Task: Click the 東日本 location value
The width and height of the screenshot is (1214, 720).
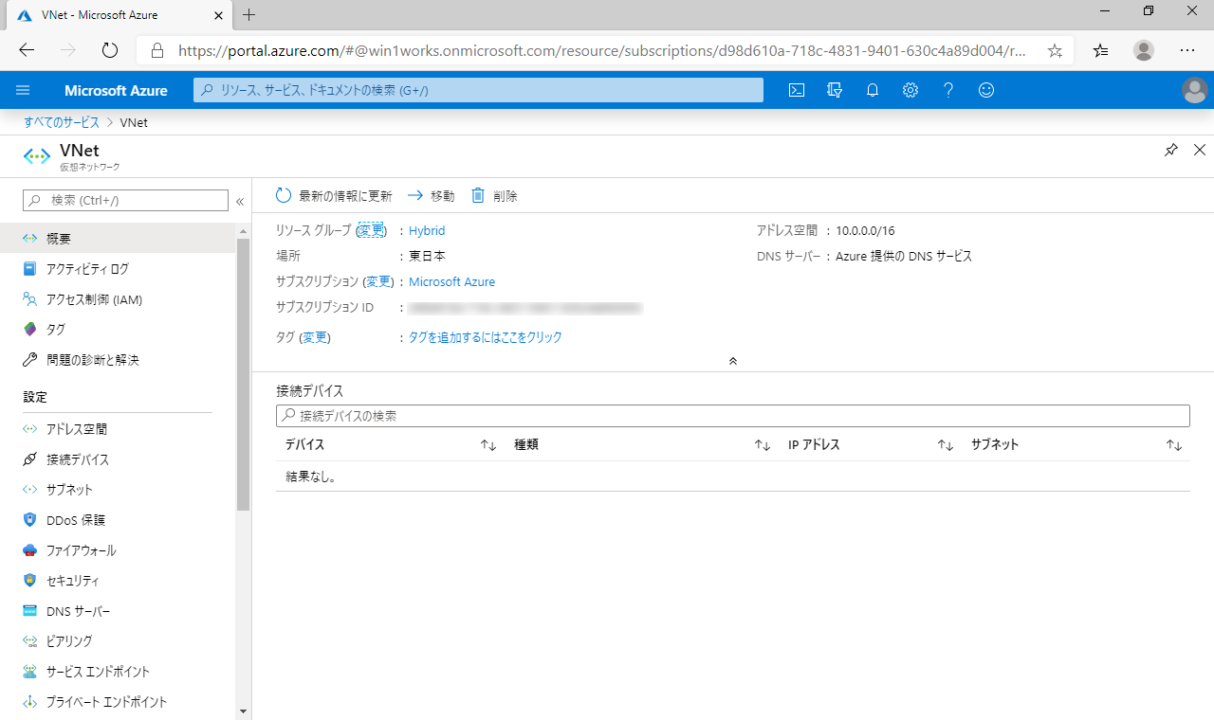Action: pos(427,256)
